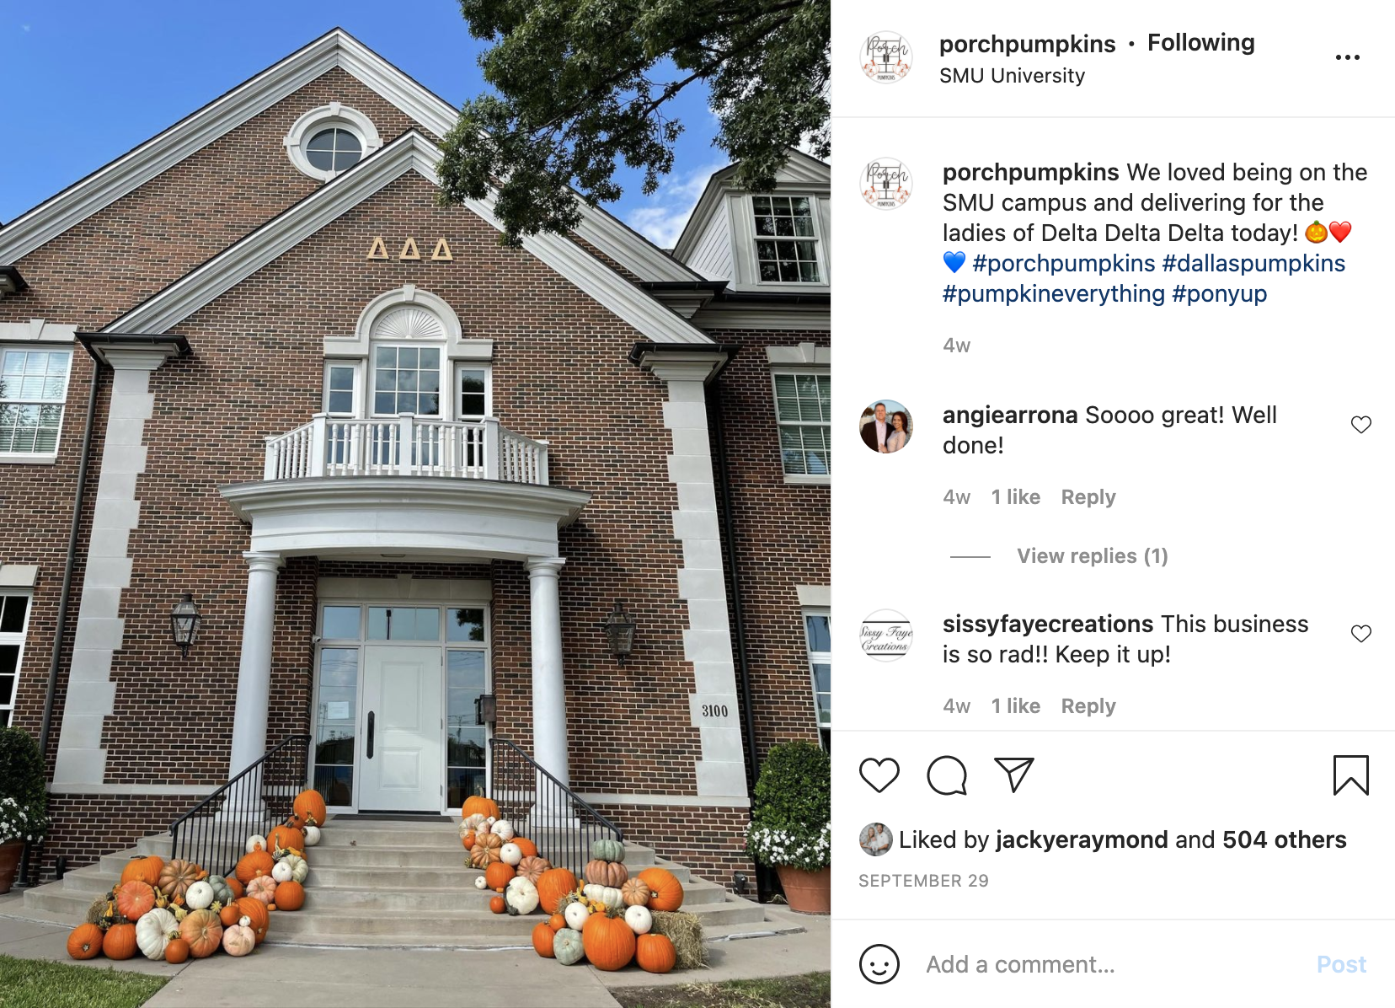
Task: Like sissyfayecreations' comment with its heart
Action: point(1361,634)
